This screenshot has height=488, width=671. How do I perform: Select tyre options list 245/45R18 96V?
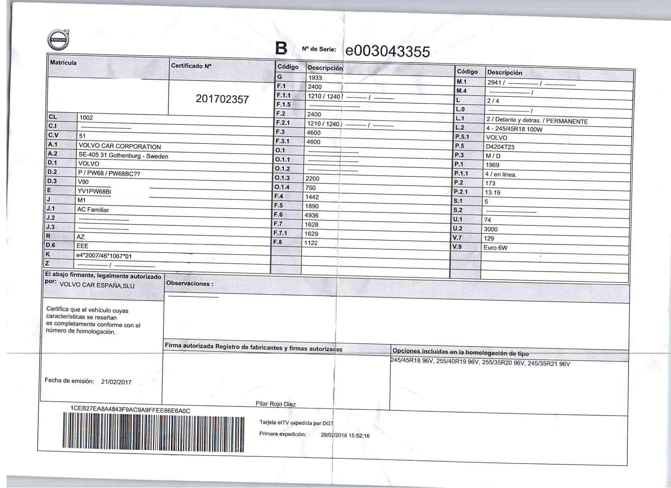tap(480, 362)
